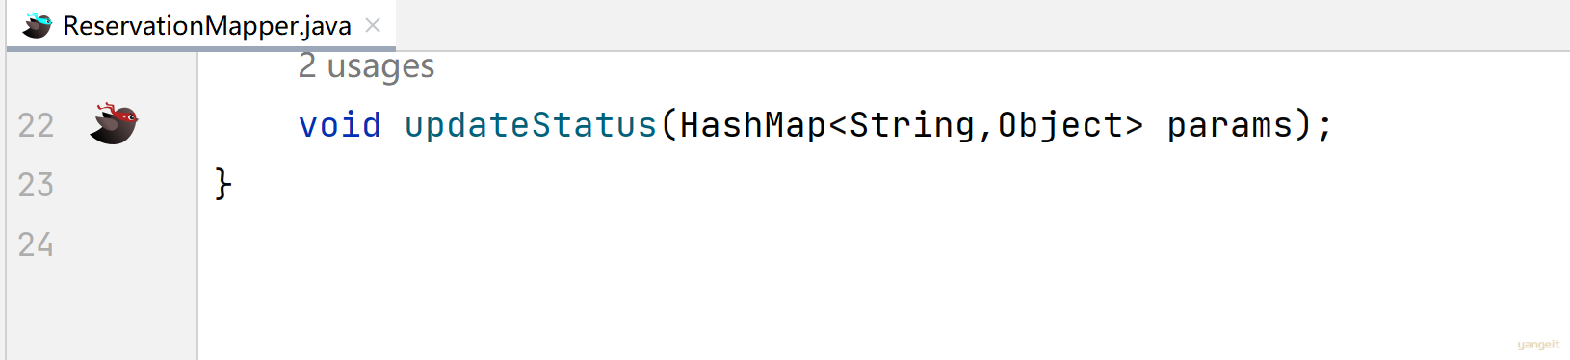Viewport: 1570px width, 360px height.
Task: Click line number 24 in the gutter
Action: 36,244
